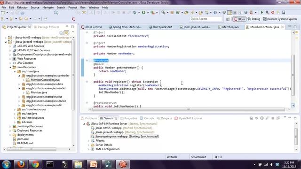Viewport: 301px width, 169px height.
Task: Toggle Link with Editor in Project Explorer
Action: tap(66, 33)
